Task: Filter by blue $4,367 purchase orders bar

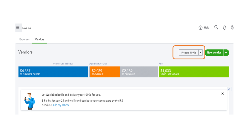Action: [x=53, y=72]
